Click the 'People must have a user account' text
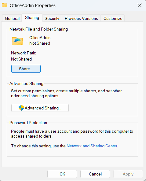The image size is (146, 181). [72, 134]
